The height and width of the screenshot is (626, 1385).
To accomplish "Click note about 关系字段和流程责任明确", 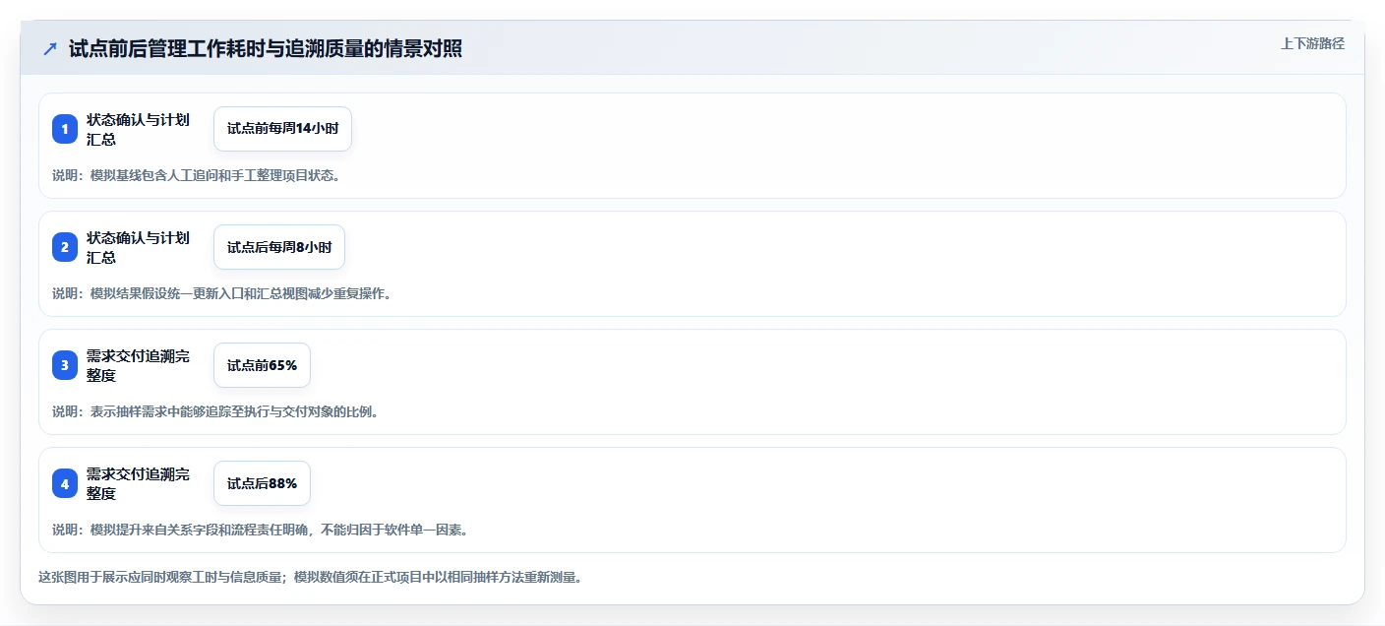I will [x=260, y=530].
